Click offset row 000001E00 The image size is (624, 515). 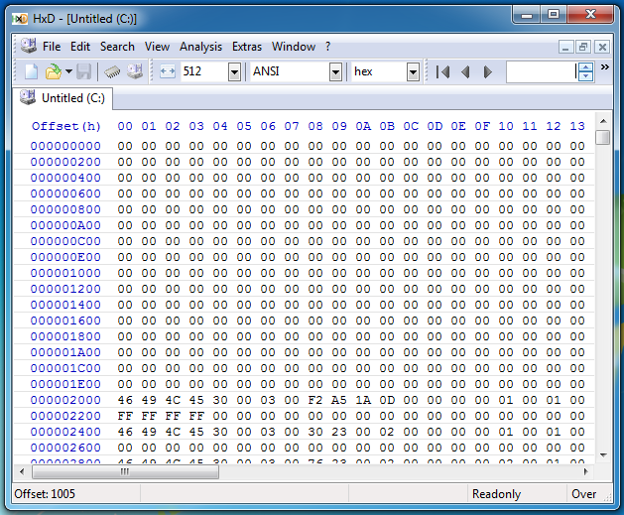click(x=65, y=384)
